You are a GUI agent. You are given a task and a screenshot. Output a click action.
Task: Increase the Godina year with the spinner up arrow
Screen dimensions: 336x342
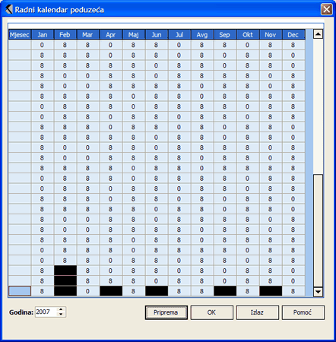point(61,309)
